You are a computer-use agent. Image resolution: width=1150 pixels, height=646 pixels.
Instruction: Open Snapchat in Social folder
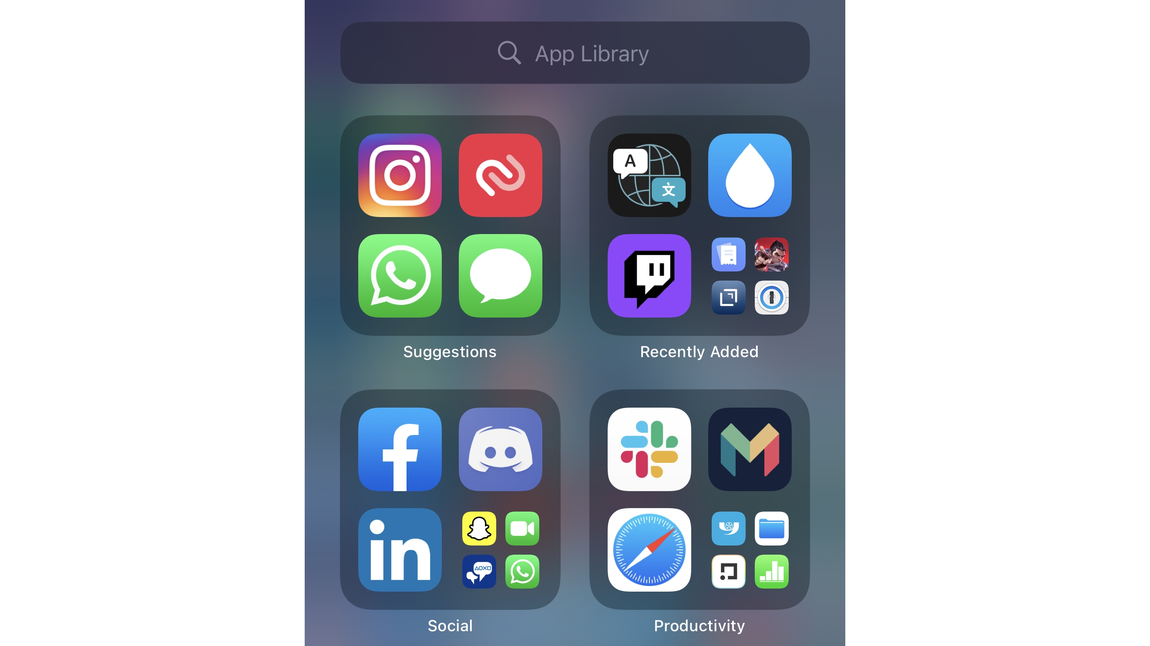coord(478,529)
